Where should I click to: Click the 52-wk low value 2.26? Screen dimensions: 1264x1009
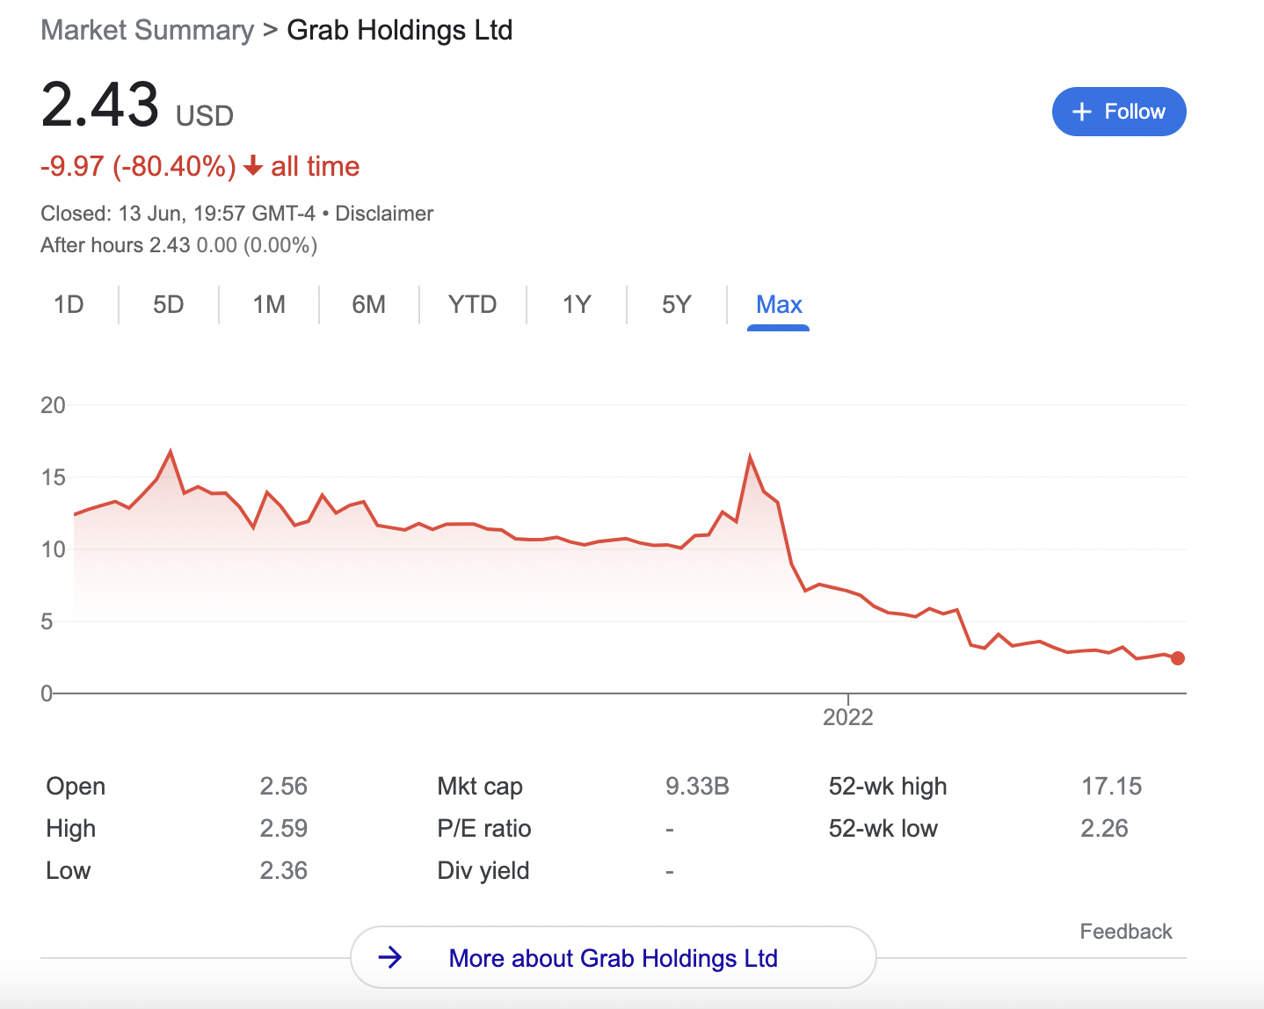click(1105, 828)
